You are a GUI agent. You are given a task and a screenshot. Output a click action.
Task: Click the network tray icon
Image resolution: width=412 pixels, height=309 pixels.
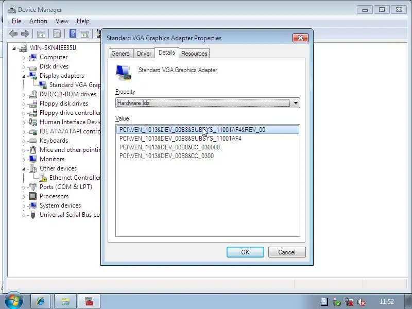click(x=349, y=302)
